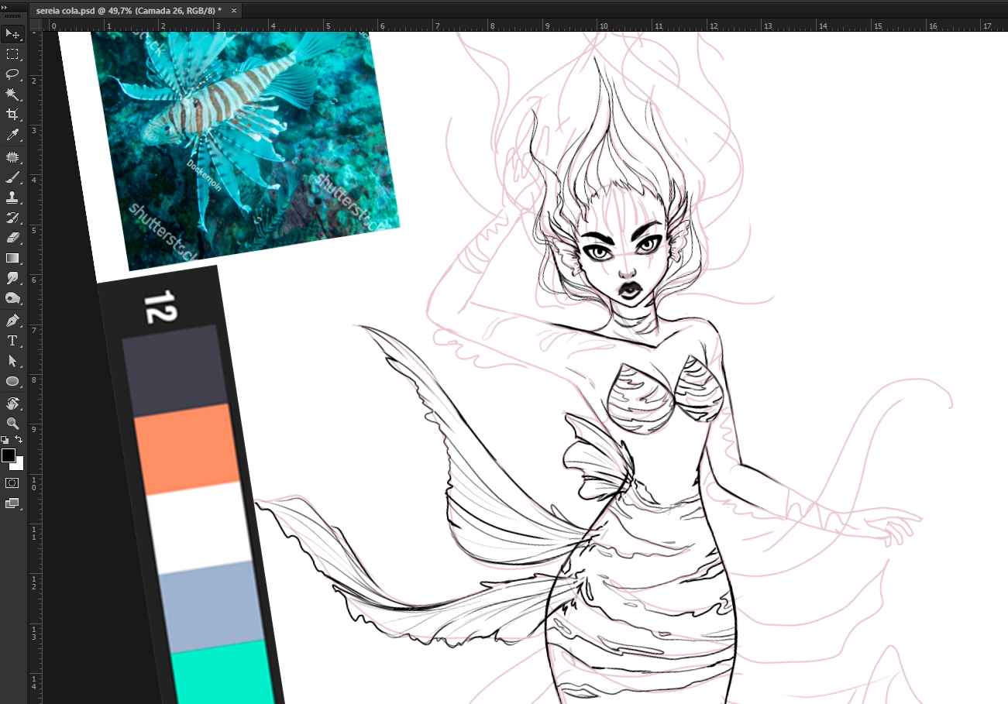
Task: Click the Zoom magnifier tool
Action: tap(12, 423)
